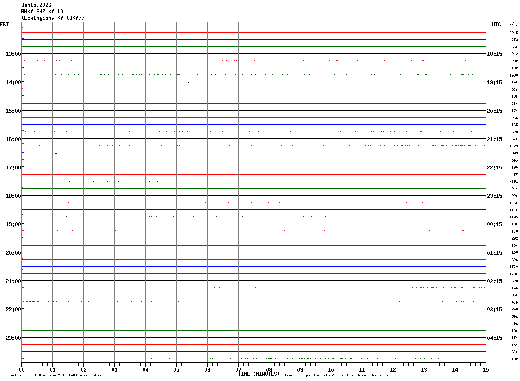Select the 22:00 EST hour label

click(x=13, y=309)
